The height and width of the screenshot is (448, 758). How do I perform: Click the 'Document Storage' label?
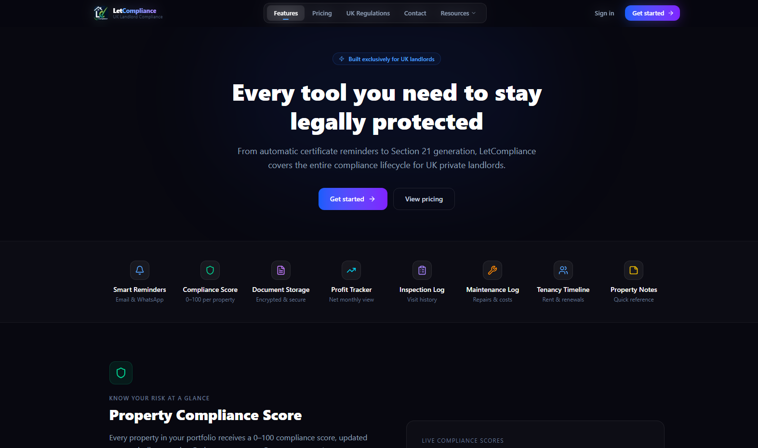[281, 290]
